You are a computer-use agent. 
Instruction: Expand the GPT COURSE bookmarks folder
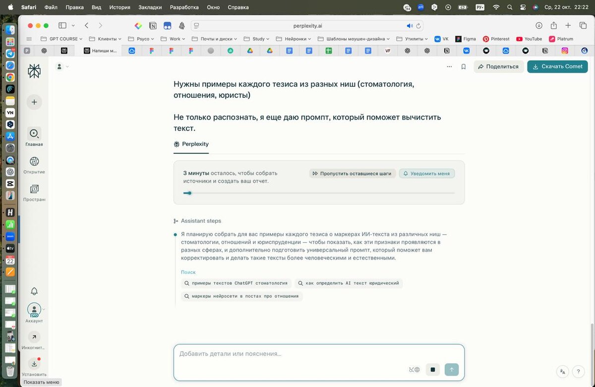coord(62,39)
